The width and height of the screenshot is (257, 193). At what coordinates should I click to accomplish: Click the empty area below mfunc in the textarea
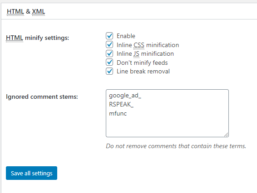coord(167,126)
